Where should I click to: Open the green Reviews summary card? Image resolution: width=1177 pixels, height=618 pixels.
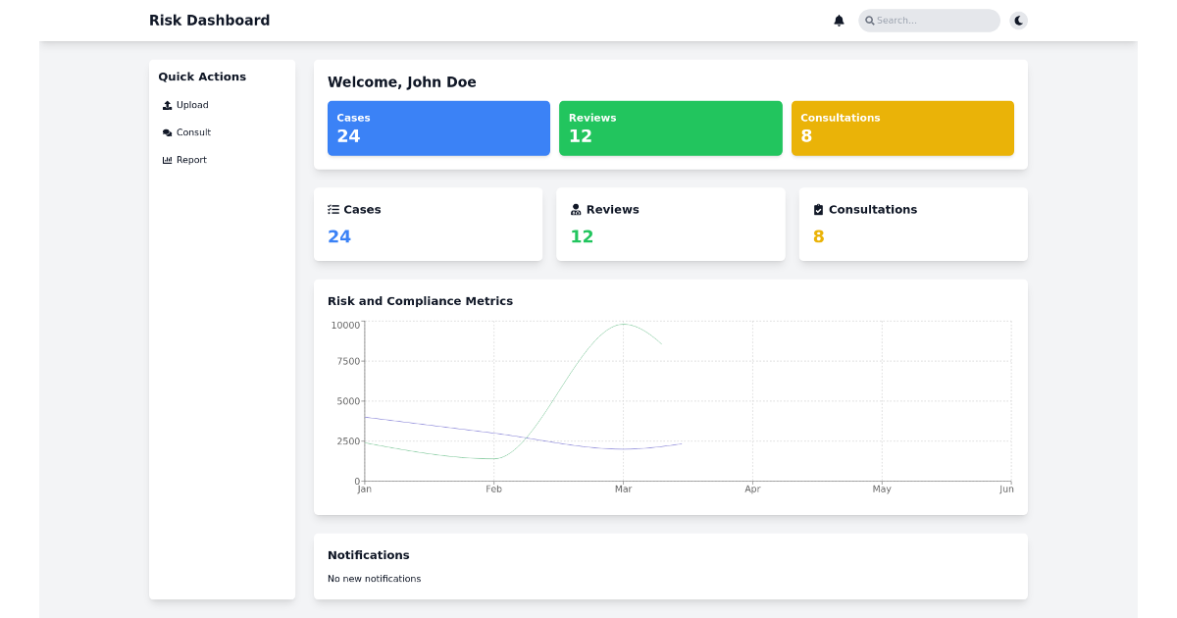670,128
